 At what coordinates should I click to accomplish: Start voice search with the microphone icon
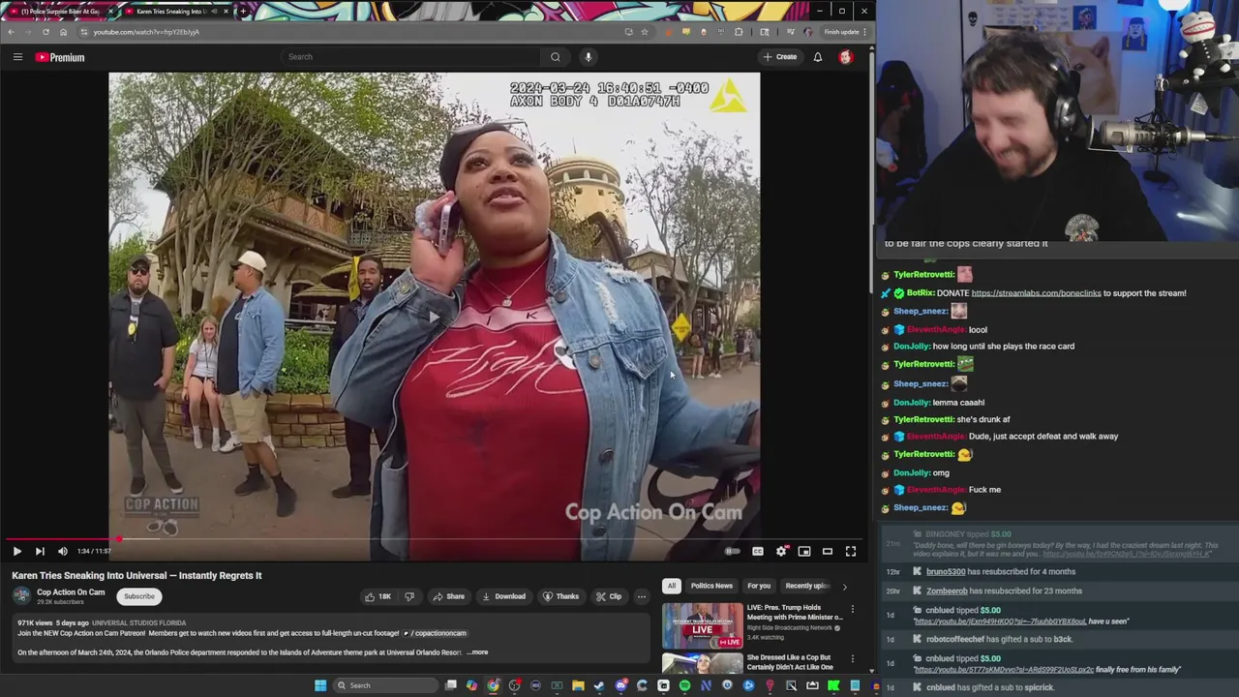(x=588, y=57)
